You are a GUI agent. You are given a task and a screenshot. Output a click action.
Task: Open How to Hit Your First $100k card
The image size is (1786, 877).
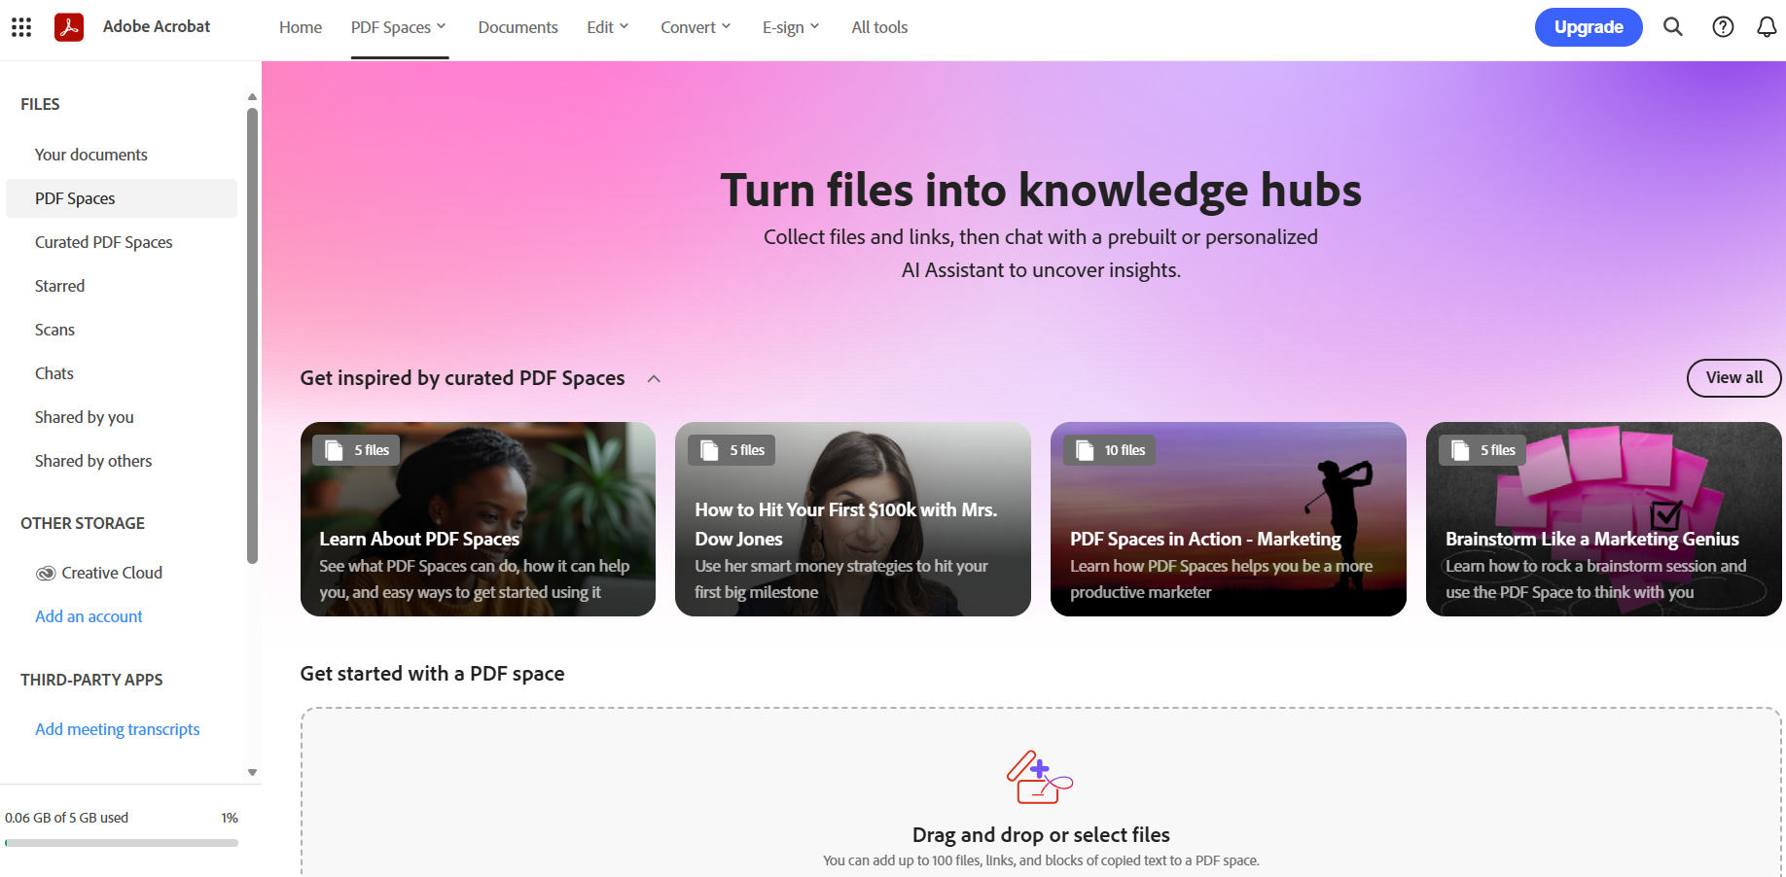pyautogui.click(x=853, y=519)
